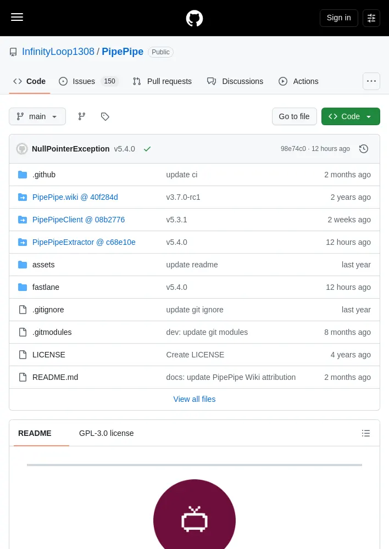This screenshot has height=549, width=389.
Task: Open commit history clock icon
Action: pyautogui.click(x=364, y=149)
